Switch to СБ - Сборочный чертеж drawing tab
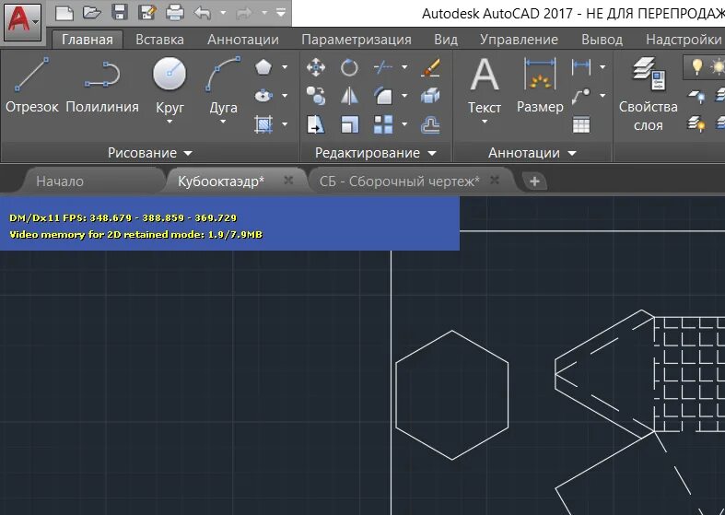725x515 pixels. (x=399, y=181)
